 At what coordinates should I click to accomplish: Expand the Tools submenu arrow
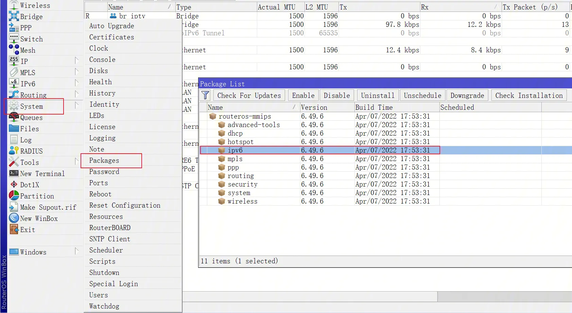76,162
